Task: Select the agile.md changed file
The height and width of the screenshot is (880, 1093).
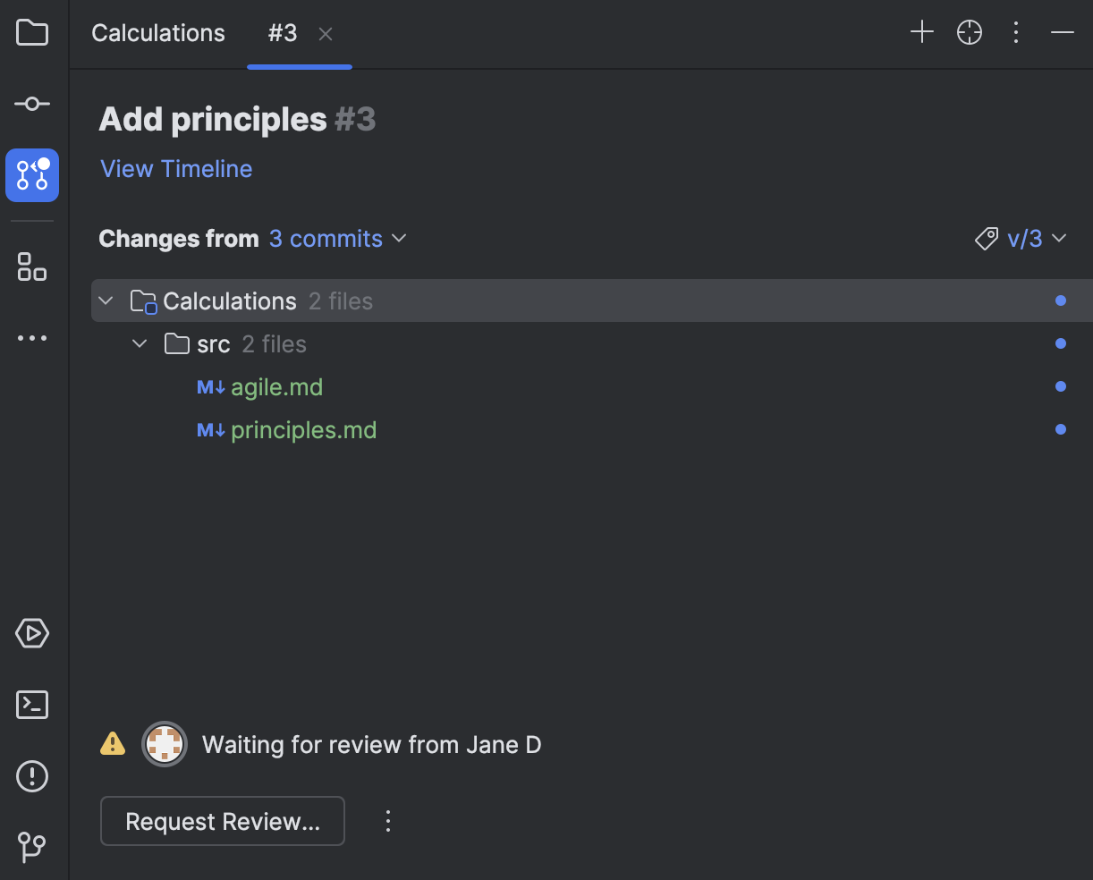Action: pos(277,386)
